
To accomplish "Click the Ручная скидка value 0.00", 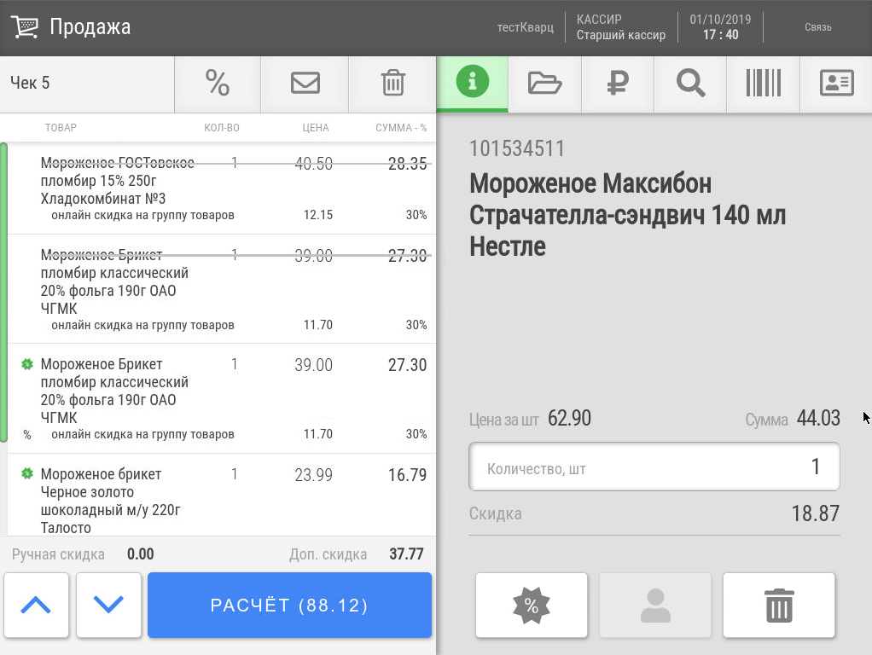I will tap(140, 554).
